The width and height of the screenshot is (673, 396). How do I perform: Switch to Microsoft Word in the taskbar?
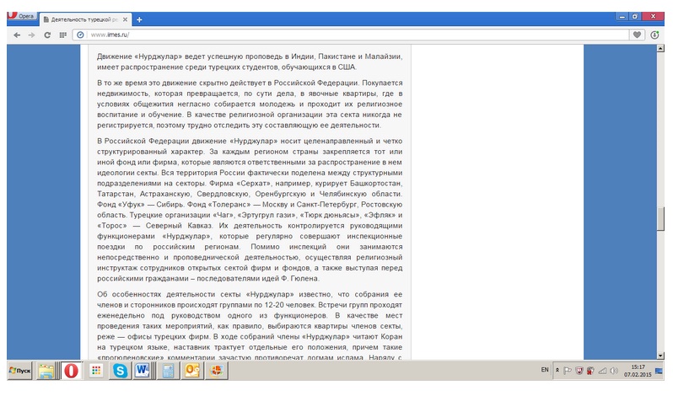click(x=143, y=371)
